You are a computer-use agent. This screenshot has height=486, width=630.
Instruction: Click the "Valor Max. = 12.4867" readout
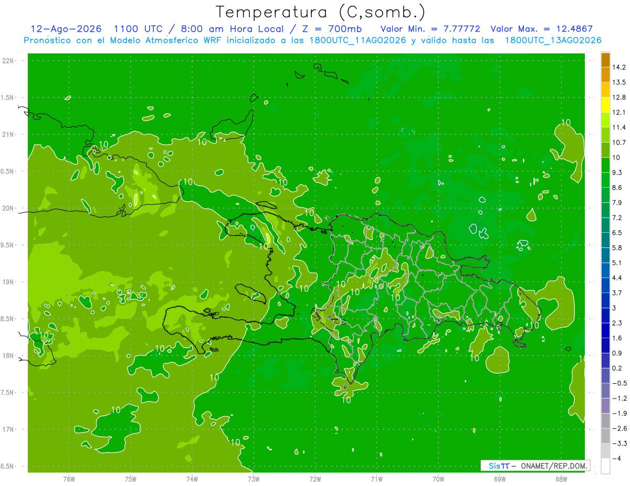click(541, 29)
